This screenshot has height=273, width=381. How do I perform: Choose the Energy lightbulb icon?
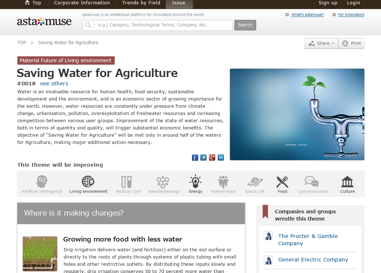coord(195,181)
